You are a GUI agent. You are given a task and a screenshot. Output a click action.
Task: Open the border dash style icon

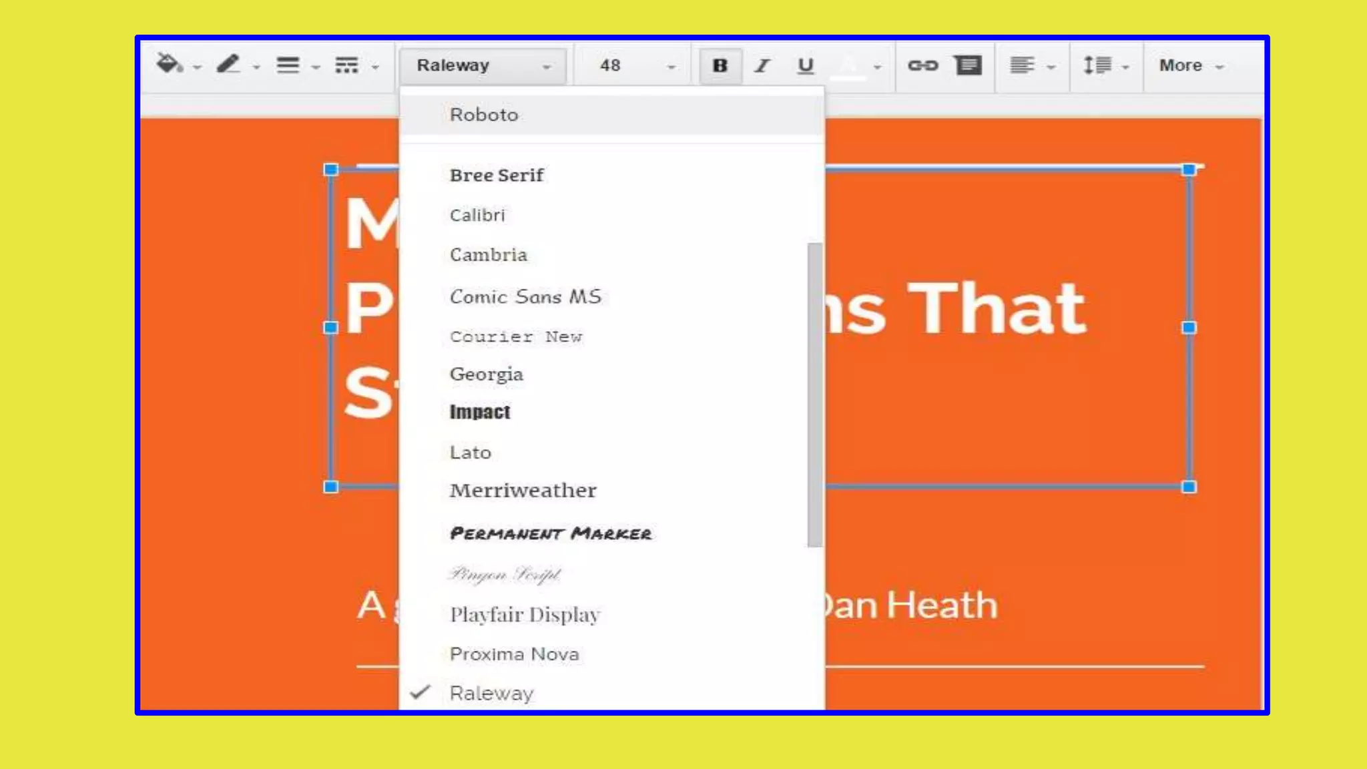tap(346, 65)
